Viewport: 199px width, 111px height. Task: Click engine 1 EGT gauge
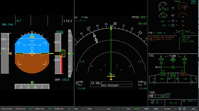163,15
